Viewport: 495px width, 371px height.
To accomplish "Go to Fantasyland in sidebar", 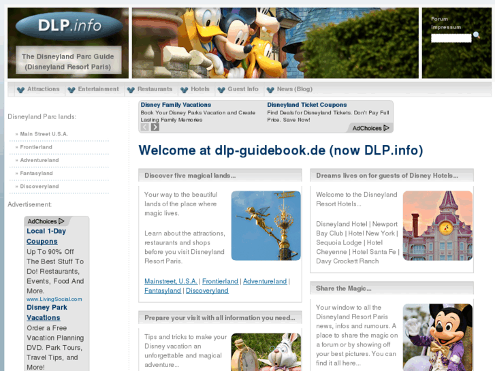I will [36, 174].
